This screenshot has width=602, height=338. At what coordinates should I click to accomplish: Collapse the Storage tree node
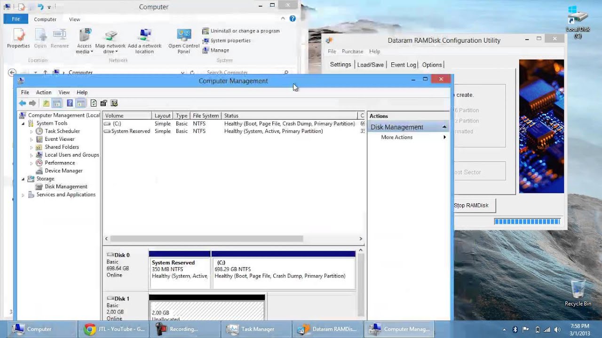[23, 179]
